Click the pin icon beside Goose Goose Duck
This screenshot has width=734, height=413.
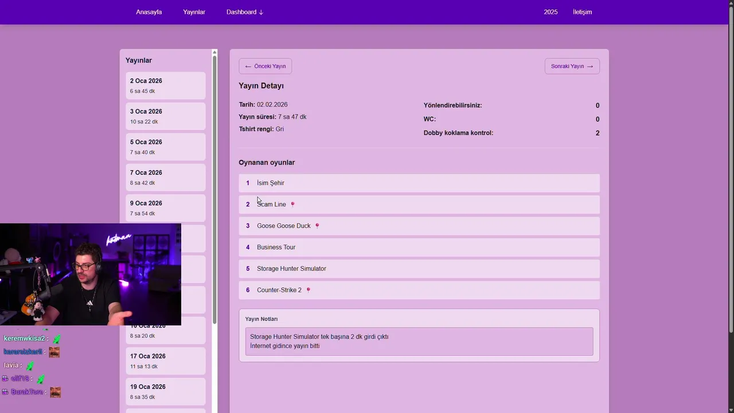317,226
